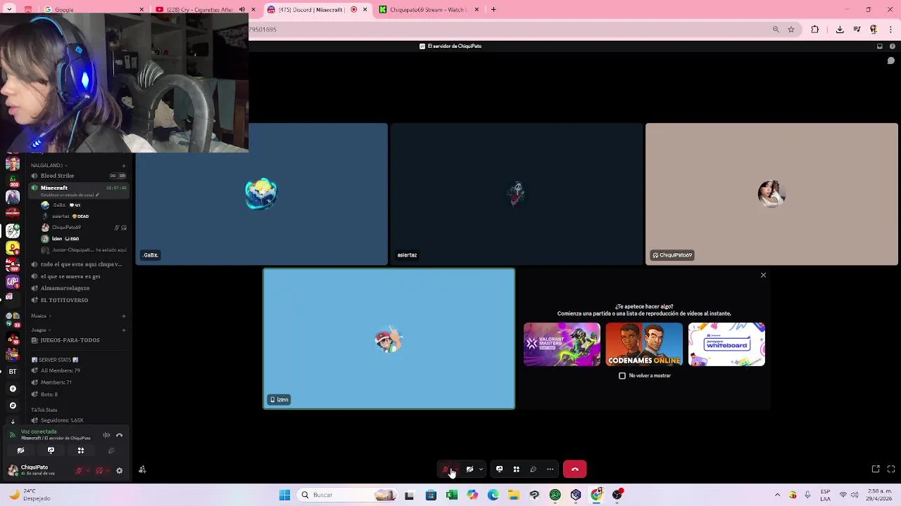This screenshot has height=506, width=901.
Task: Switch to Chiquipato69 Stream browser tab
Action: [428, 9]
